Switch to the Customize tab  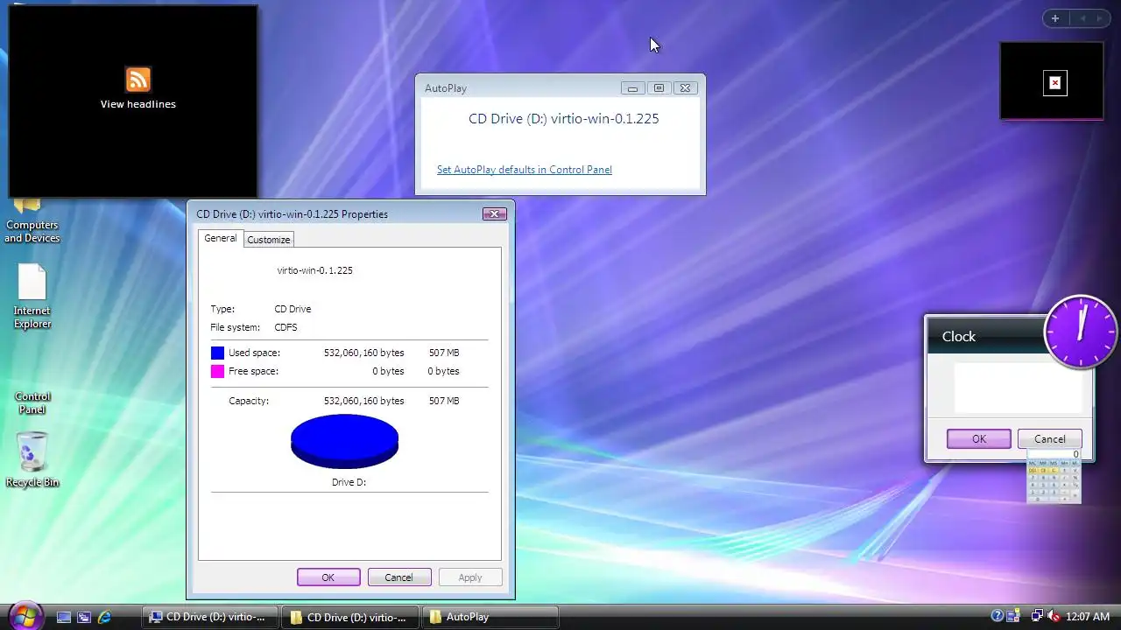(x=269, y=240)
